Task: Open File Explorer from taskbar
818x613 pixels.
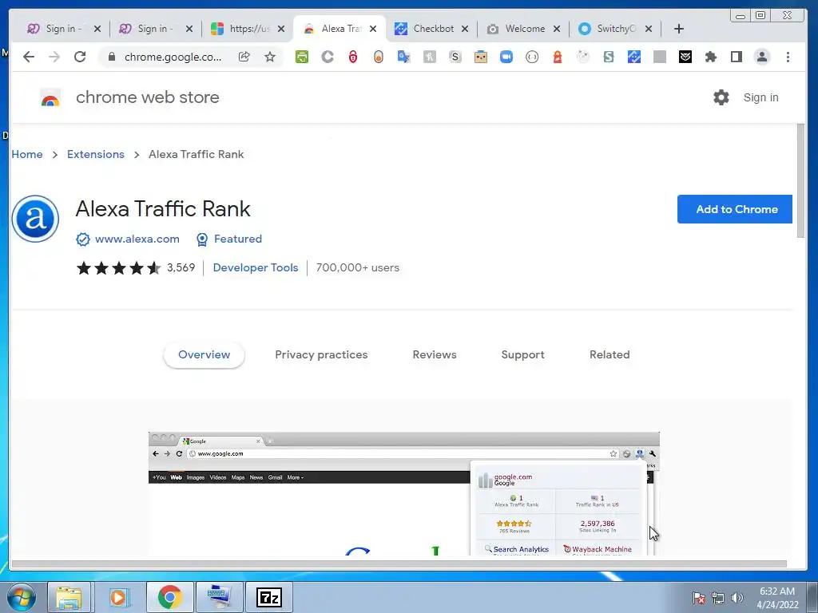Action: (69, 597)
